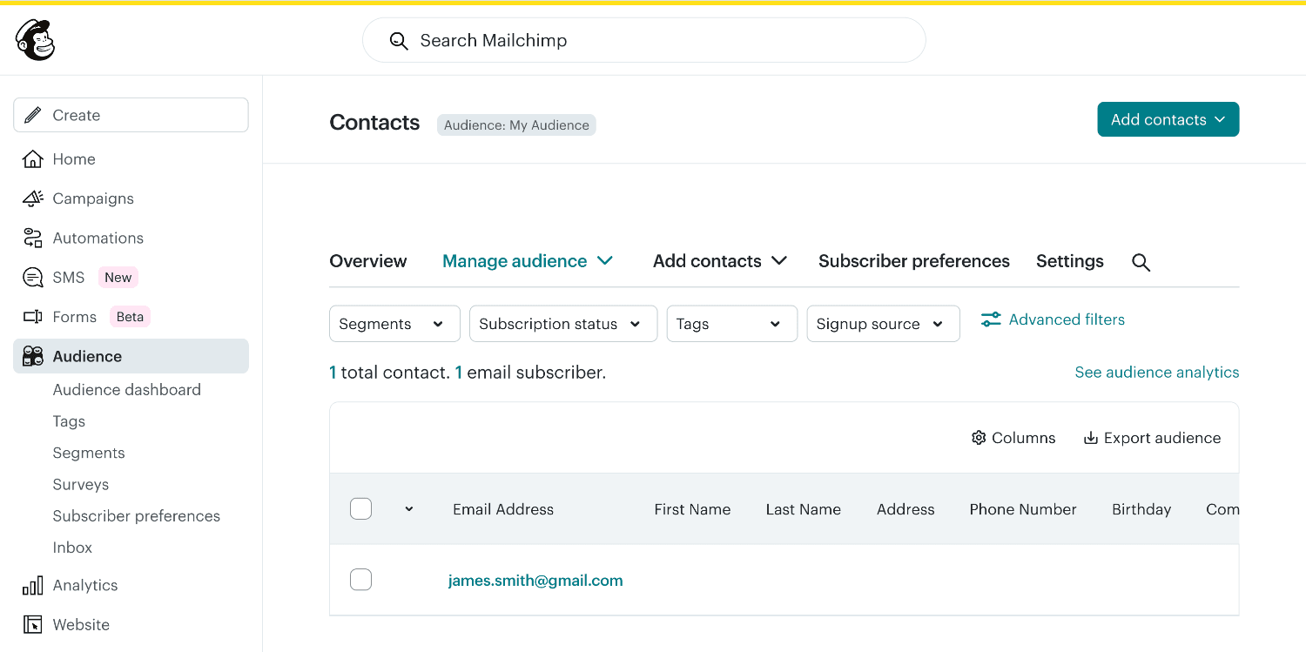Click the Columns gear icon
Viewport: 1306px width, 652px height.
pyautogui.click(x=979, y=438)
